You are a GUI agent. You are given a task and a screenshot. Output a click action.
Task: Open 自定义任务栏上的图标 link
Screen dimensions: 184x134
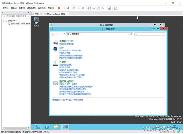(x=68, y=84)
